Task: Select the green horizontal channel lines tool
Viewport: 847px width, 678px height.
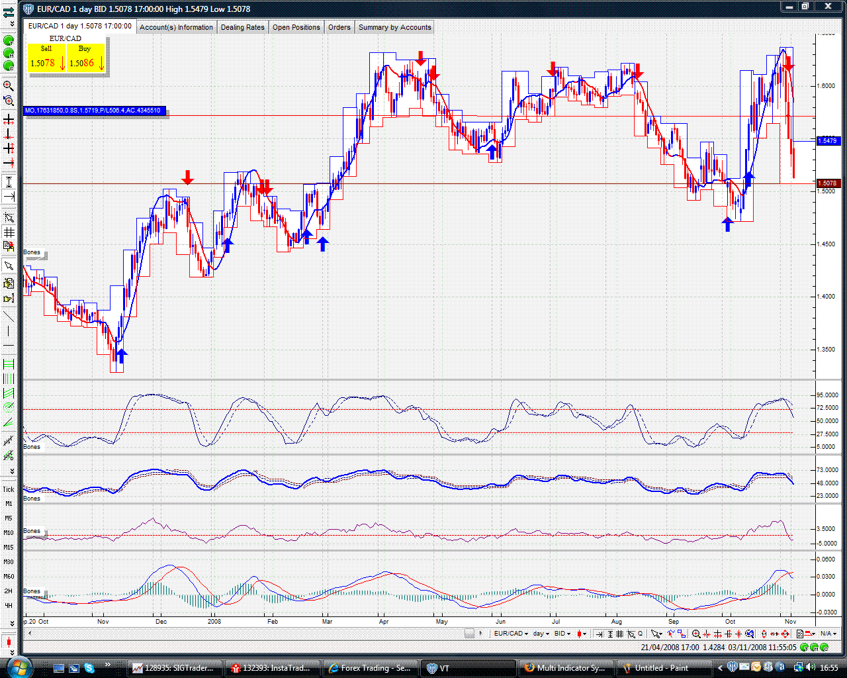Action: click(9, 363)
